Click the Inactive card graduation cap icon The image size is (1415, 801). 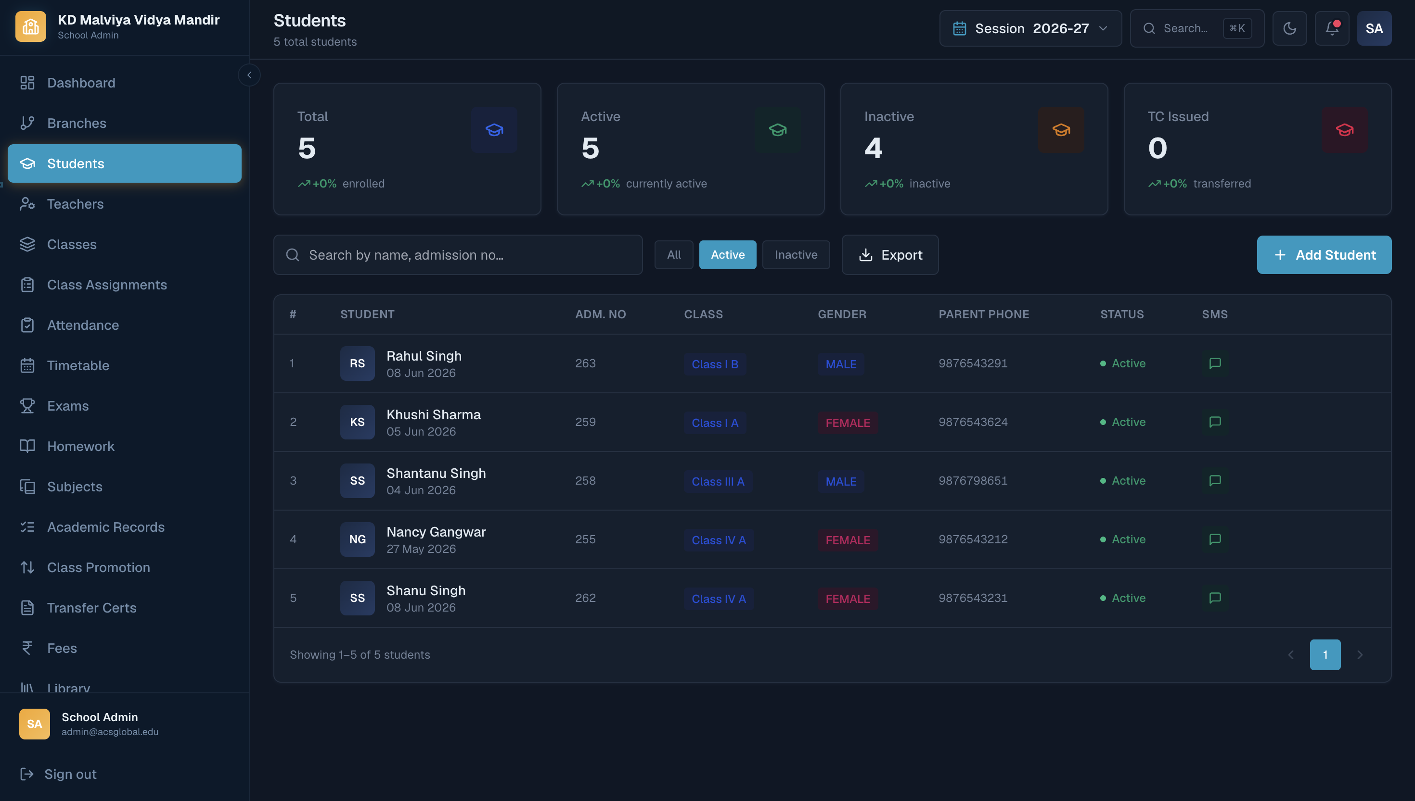1061,130
